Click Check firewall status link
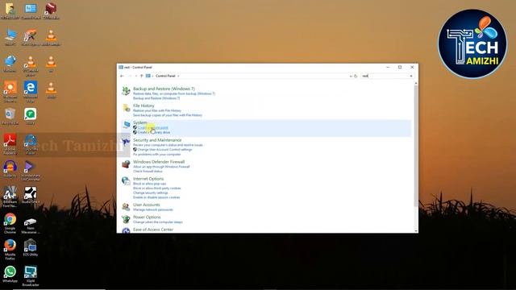516x290 pixels. (x=148, y=172)
